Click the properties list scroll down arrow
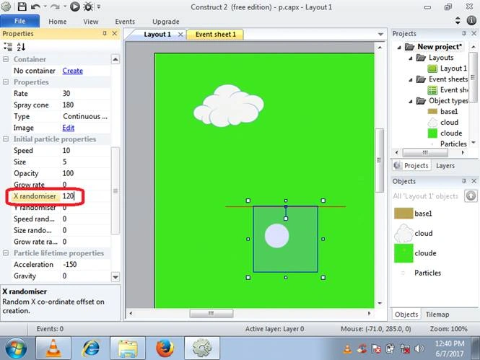Screen dimensions: 480x360 (x=115, y=277)
